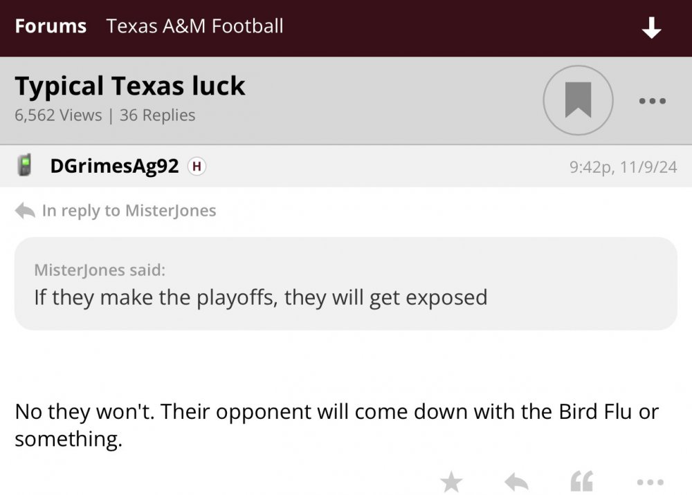The width and height of the screenshot is (692, 495).
Task: Open thread options three-dot menu
Action: pos(652,101)
